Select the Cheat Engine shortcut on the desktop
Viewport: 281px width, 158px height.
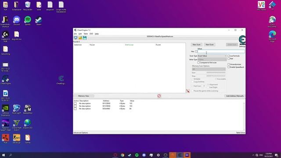pyautogui.click(x=5, y=80)
